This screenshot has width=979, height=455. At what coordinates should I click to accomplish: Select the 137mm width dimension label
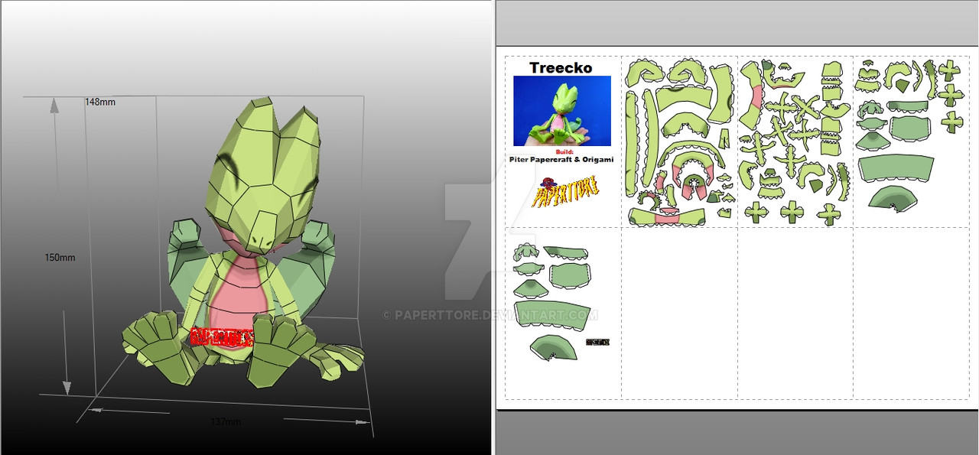pos(226,422)
